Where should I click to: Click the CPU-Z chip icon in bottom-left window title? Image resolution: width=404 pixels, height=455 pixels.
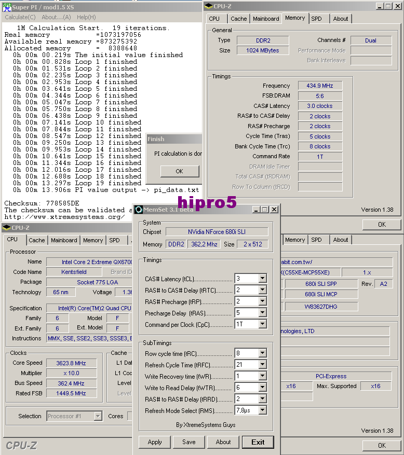pyautogui.click(x=6, y=228)
